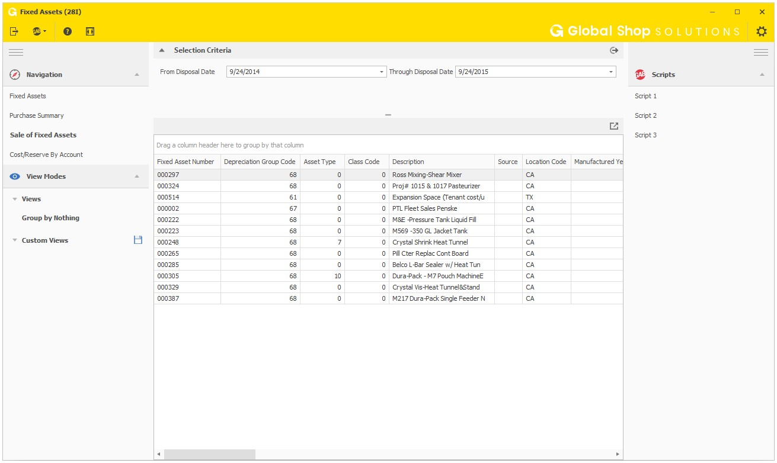This screenshot has height=463, width=777.
Task: Select asset number 000514 cell
Action: [x=187, y=197]
